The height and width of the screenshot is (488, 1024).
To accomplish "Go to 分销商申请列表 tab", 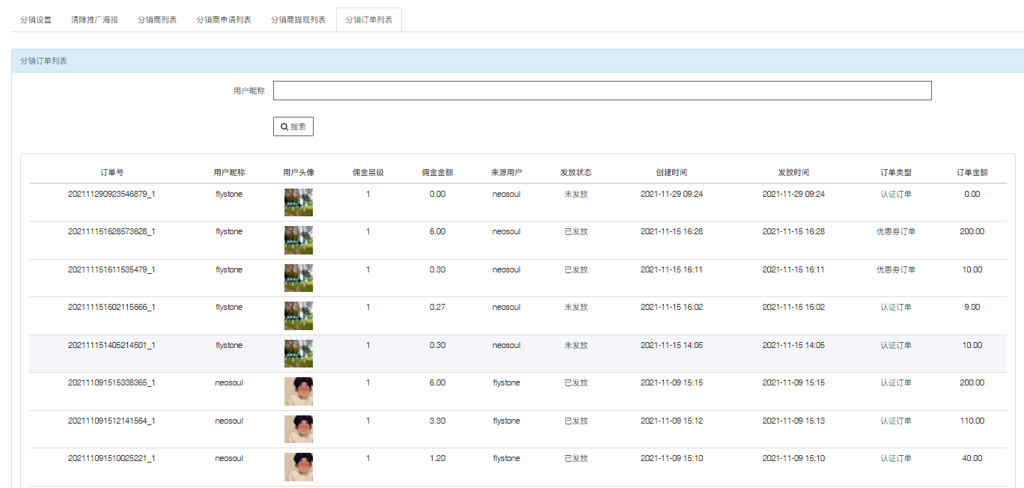I will pyautogui.click(x=224, y=19).
